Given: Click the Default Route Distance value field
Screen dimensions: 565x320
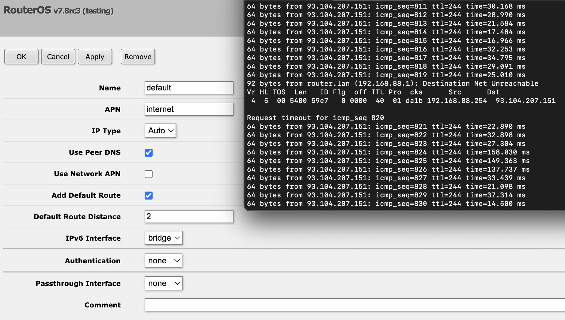Looking at the screenshot, I should (x=189, y=216).
